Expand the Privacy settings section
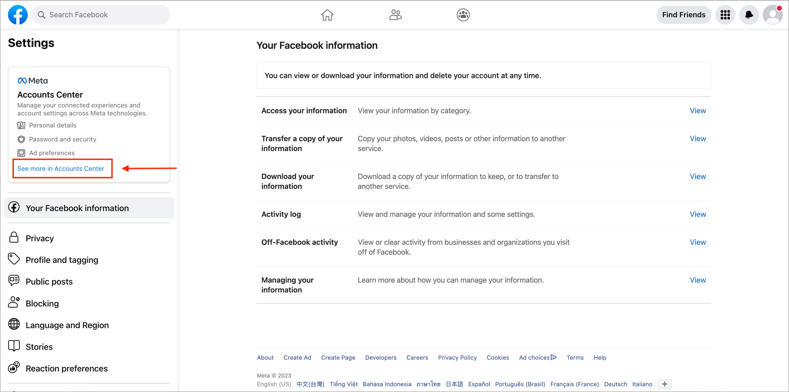789x392 pixels. click(40, 238)
